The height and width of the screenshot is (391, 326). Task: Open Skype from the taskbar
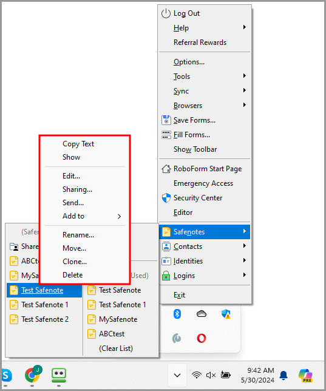(6, 375)
